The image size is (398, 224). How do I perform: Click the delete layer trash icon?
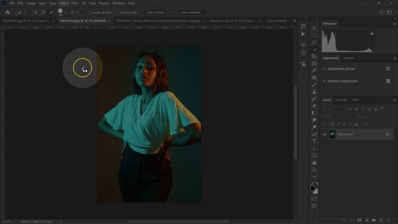click(388, 220)
